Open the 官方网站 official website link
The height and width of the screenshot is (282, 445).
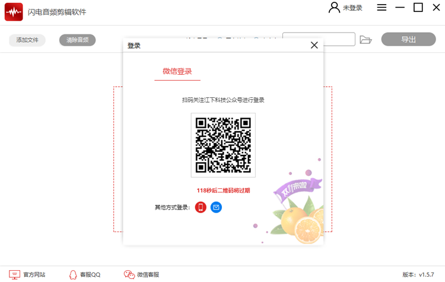[x=34, y=275]
